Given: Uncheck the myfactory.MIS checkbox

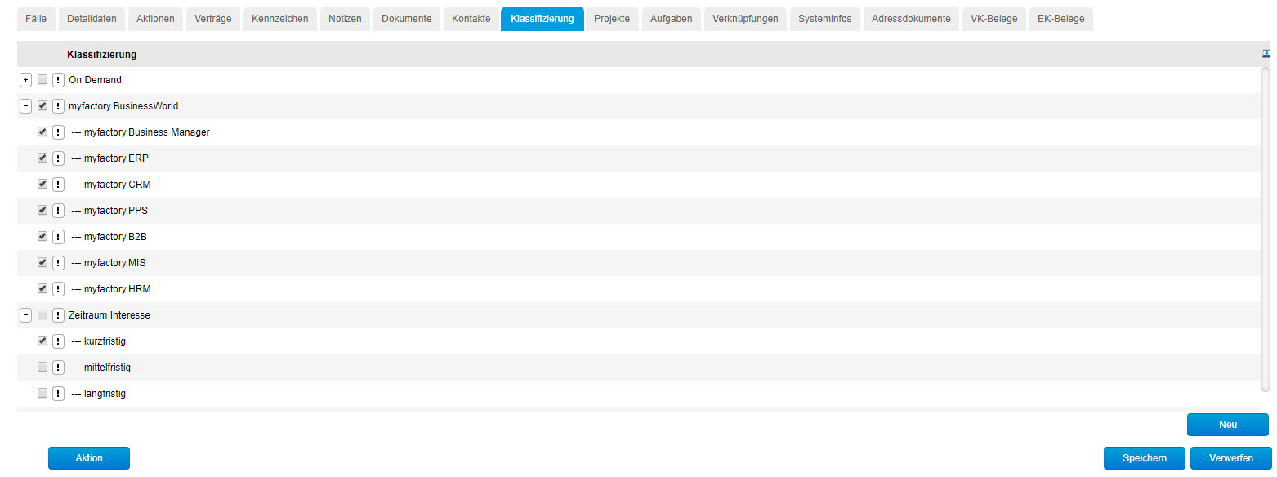Looking at the screenshot, I should 42,262.
